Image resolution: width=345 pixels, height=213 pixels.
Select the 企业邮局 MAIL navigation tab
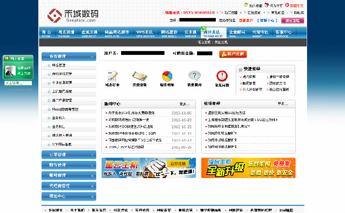pos(237,33)
